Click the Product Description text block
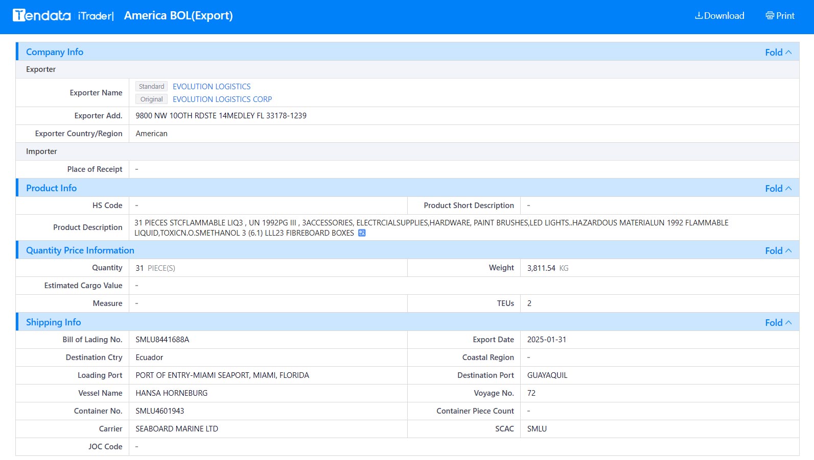This screenshot has height=460, width=814. pyautogui.click(x=431, y=228)
